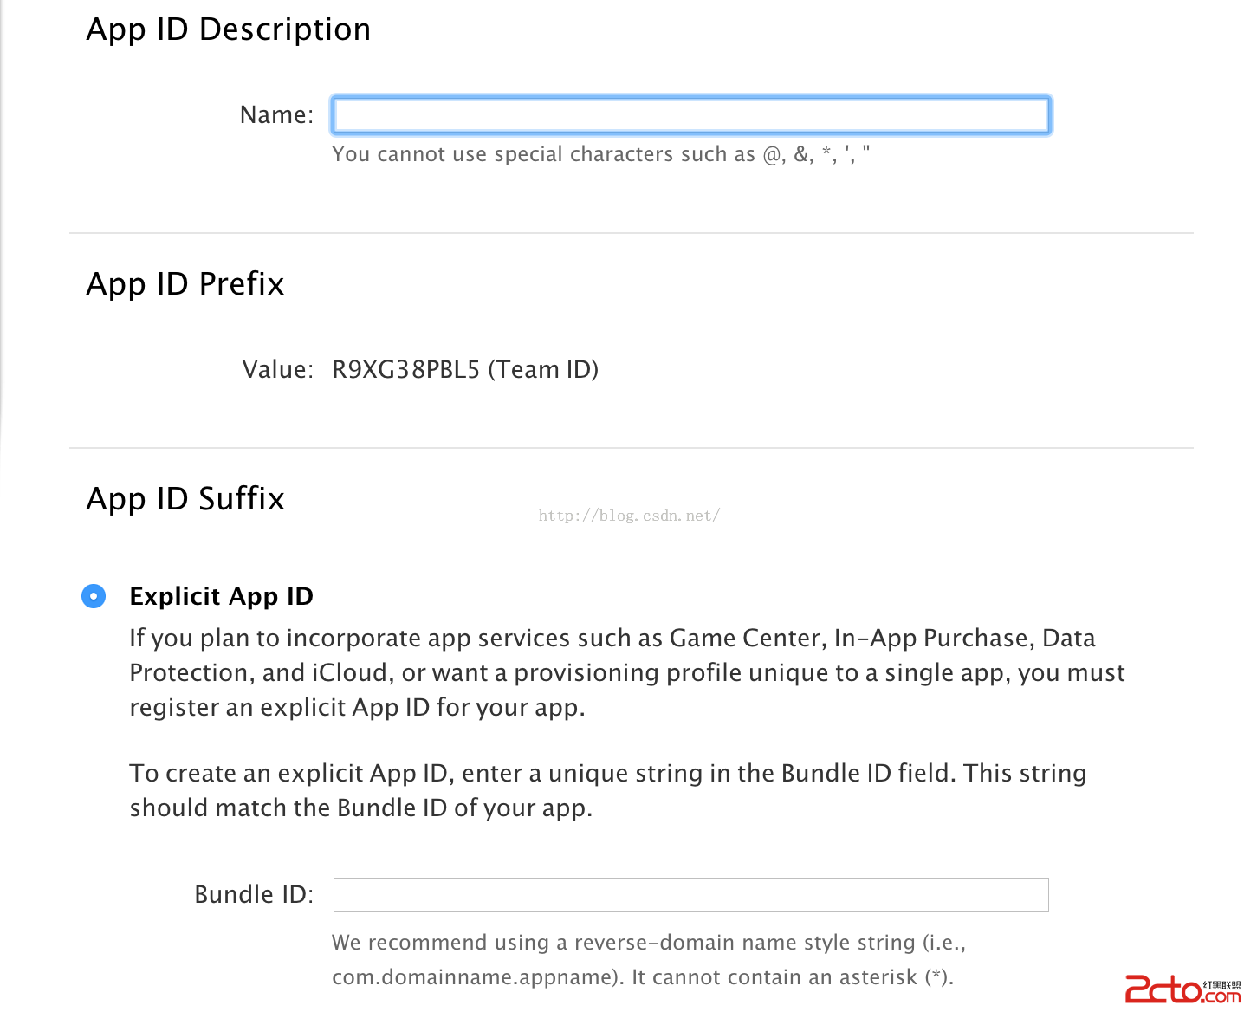Select the Explicit App ID radio button
The height and width of the screenshot is (1012, 1244).
pyautogui.click(x=94, y=596)
